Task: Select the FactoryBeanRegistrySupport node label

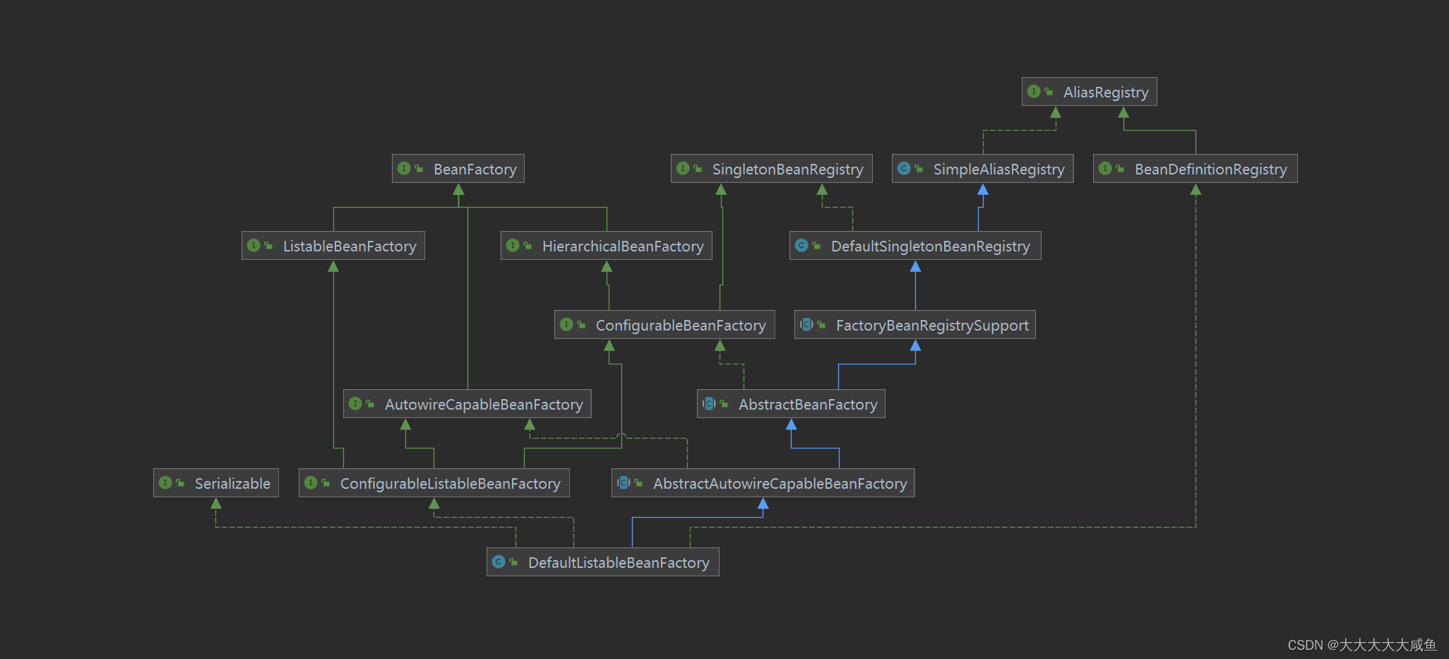Action: 932,325
